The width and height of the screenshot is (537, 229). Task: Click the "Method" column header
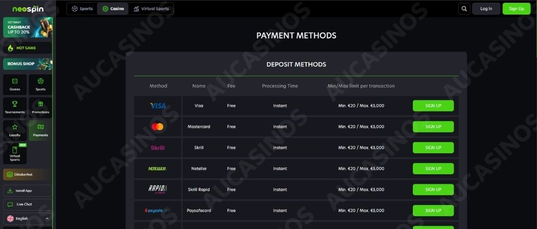tap(158, 86)
